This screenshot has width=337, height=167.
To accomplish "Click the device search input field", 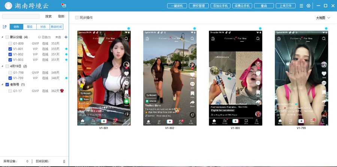I will click(x=21, y=17).
